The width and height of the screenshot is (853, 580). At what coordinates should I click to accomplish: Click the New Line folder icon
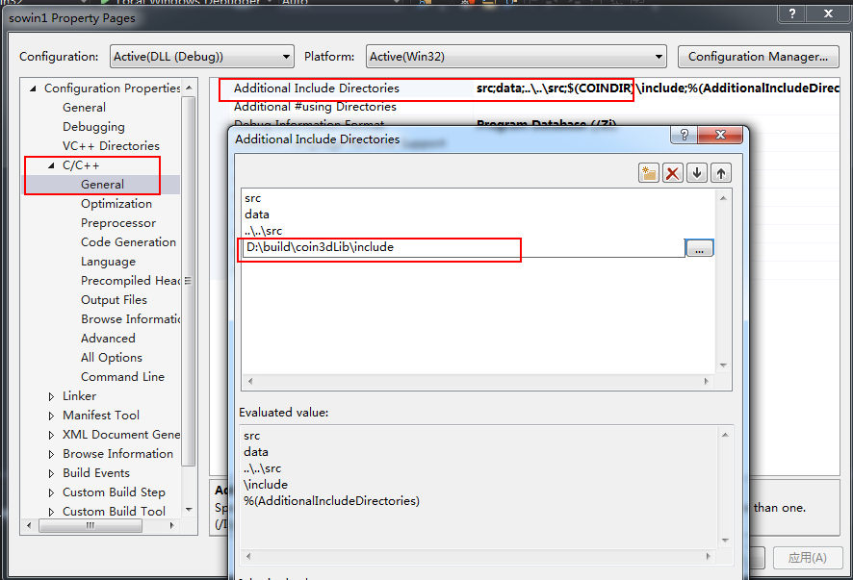pyautogui.click(x=649, y=173)
